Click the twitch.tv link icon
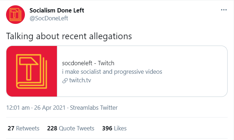 tap(65, 81)
